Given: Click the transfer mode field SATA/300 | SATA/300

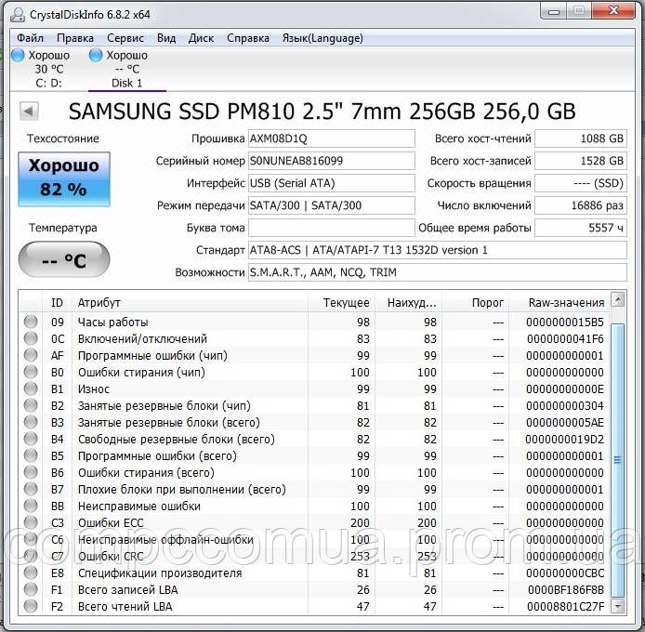Looking at the screenshot, I should click(x=332, y=205).
